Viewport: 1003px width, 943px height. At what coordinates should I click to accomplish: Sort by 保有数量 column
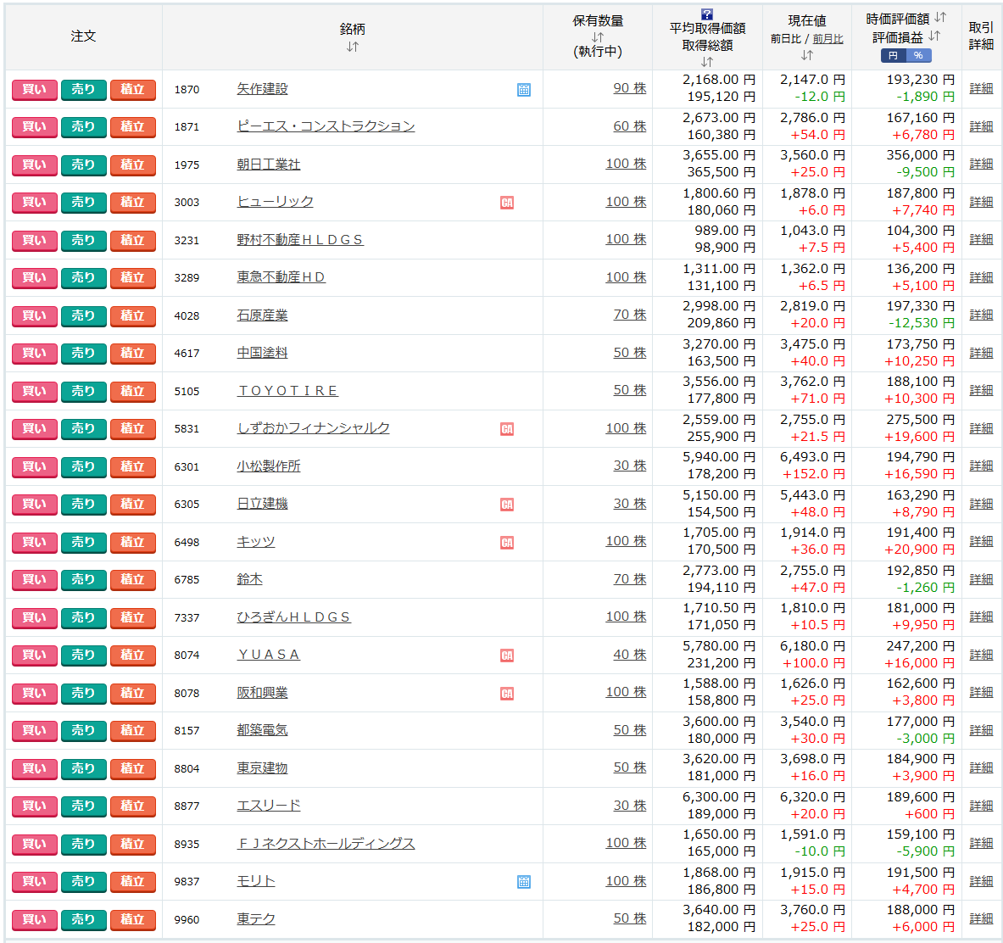coord(598,36)
